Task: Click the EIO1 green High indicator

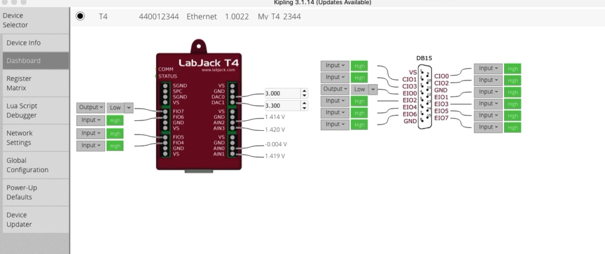Action: pyautogui.click(x=512, y=93)
